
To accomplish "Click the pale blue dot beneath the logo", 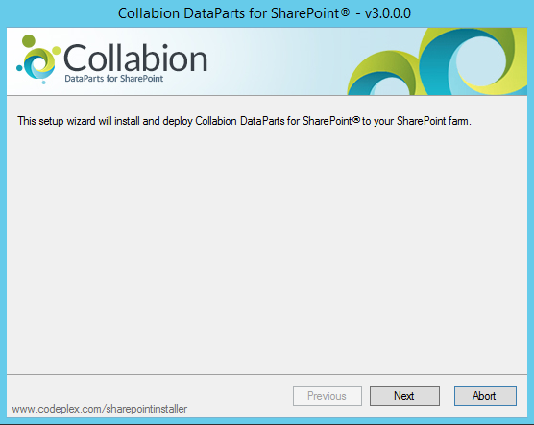I will tap(43, 82).
